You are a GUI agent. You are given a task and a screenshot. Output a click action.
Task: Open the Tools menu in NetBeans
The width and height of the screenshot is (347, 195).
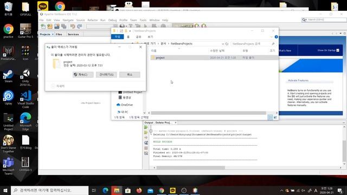pos(143,20)
